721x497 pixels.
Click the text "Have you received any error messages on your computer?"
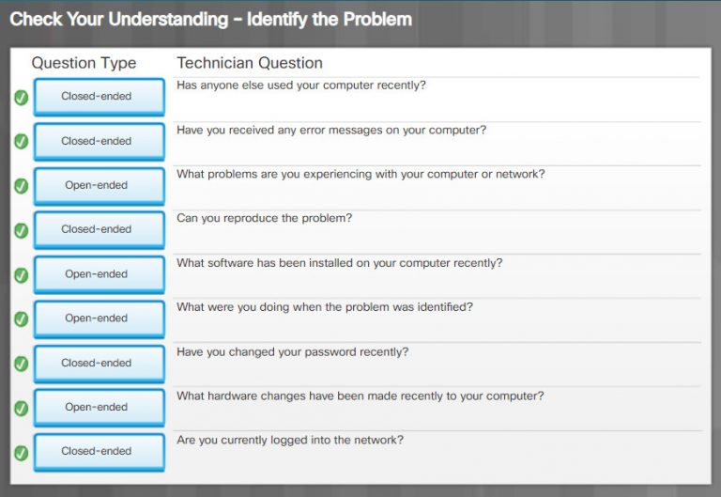coord(331,131)
